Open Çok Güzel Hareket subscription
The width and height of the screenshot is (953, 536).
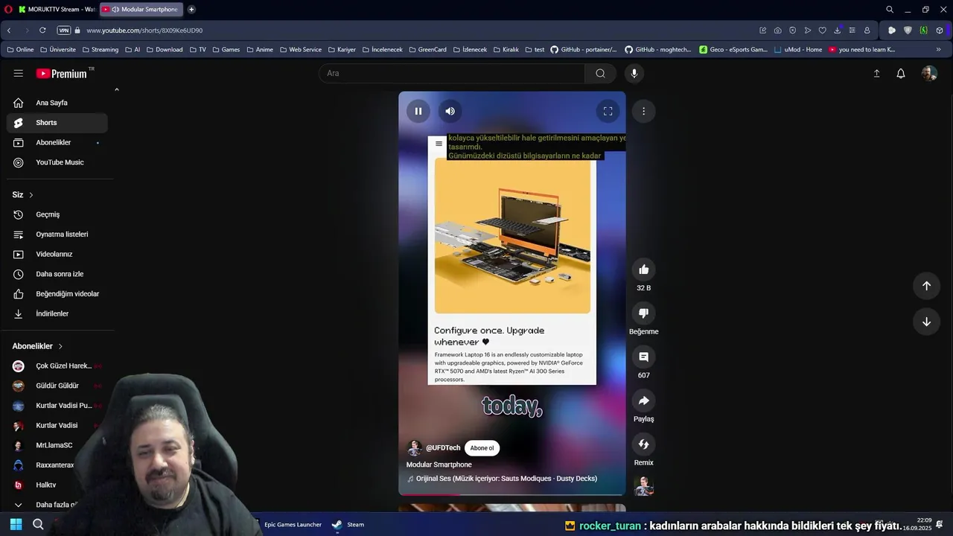57,366
